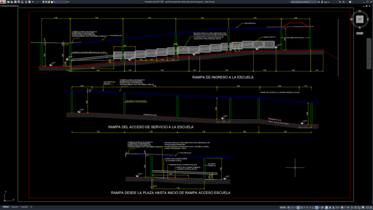Click the keyword search input field

point(304,2)
